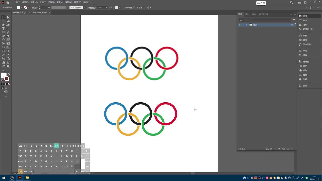Select the Curvature tool

tap(8, 25)
